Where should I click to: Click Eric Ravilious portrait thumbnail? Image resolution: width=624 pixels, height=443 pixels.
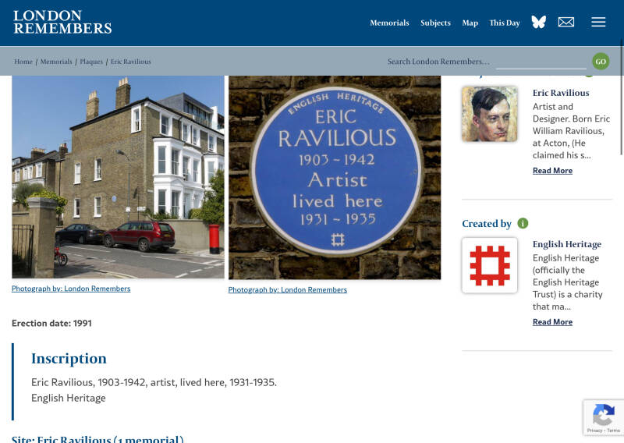[x=490, y=114]
